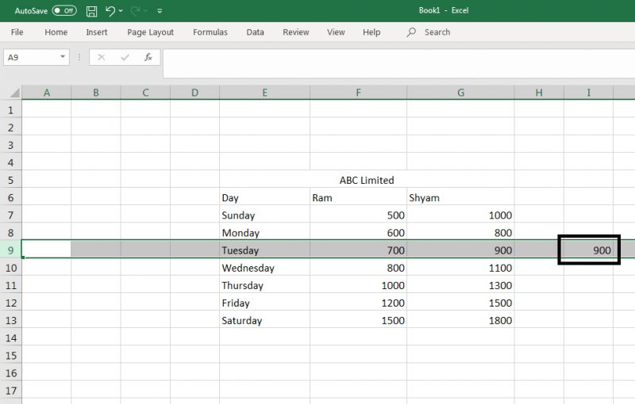Click the Thursday cell
Image resolution: width=635 pixels, height=404 pixels.
pyautogui.click(x=264, y=285)
